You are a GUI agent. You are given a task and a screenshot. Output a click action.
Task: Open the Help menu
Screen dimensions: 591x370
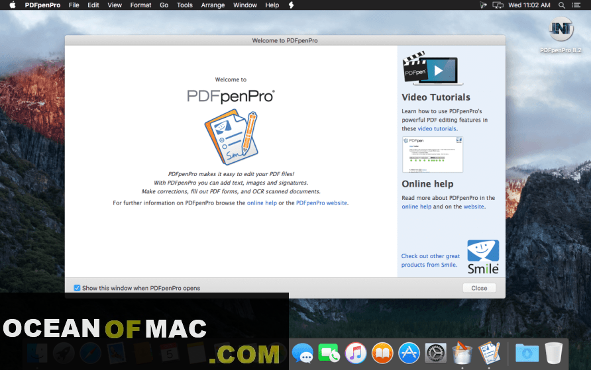(x=272, y=5)
